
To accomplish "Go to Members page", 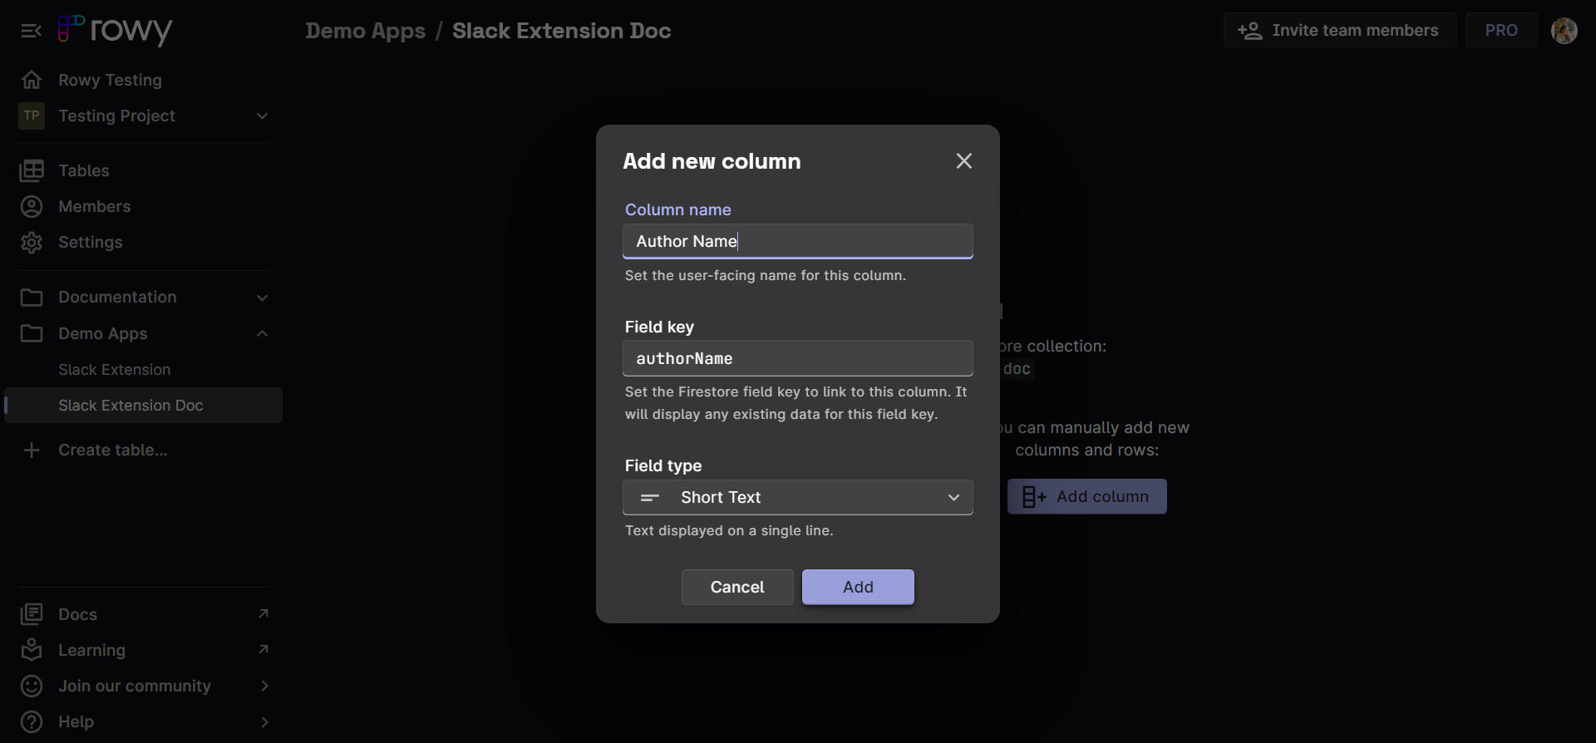I will tap(94, 206).
